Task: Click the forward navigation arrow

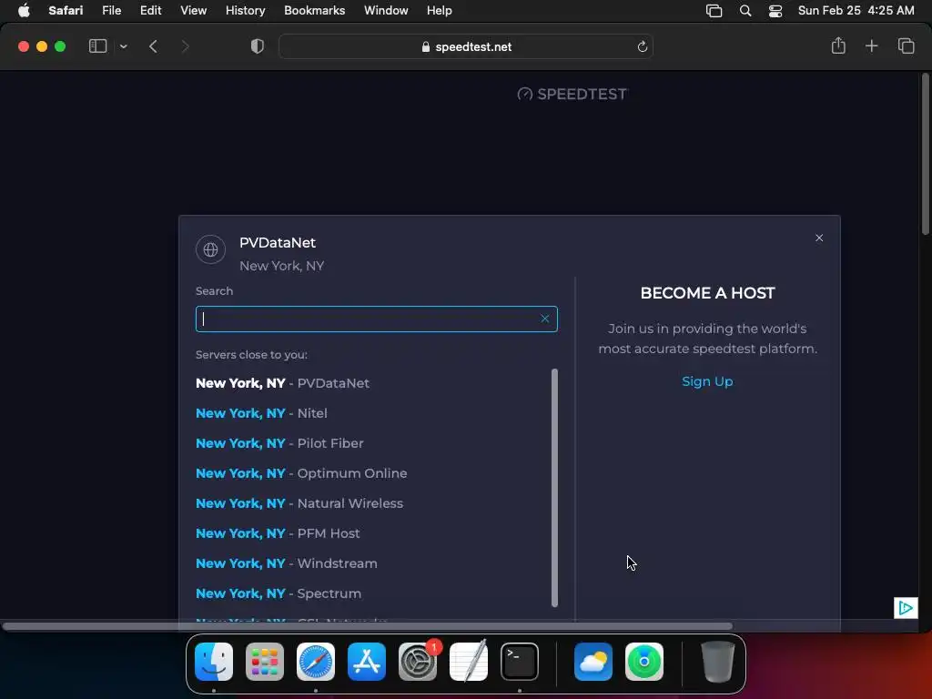Action: 185,46
